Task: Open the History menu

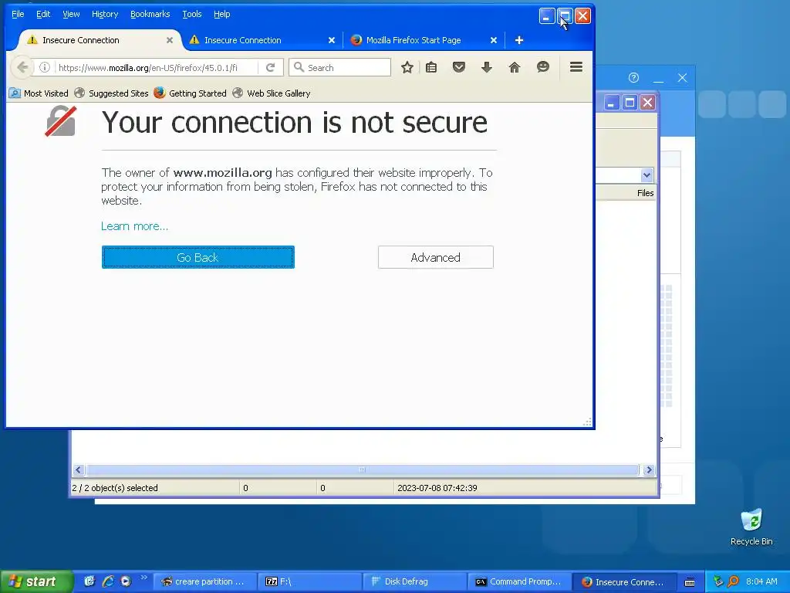Action: click(x=105, y=14)
